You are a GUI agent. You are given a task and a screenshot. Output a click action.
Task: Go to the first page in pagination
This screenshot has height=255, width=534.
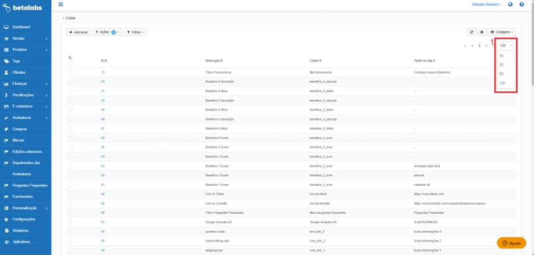tap(465, 45)
